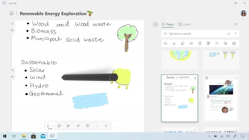Select the eraser tool
Screen dimensions: 249x140
[x=78, y=126]
